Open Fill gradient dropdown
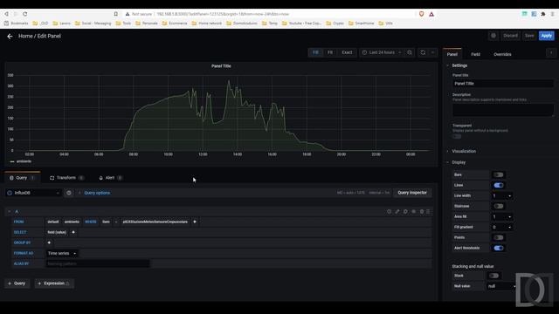 [501, 227]
